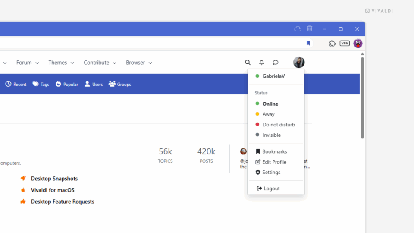414x233 pixels.
Task: Open the Desktop Feature Requests link
Action: 63,202
